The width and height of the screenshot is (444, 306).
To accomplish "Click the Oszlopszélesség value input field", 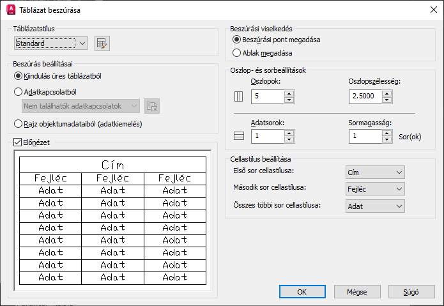I will coord(365,97).
